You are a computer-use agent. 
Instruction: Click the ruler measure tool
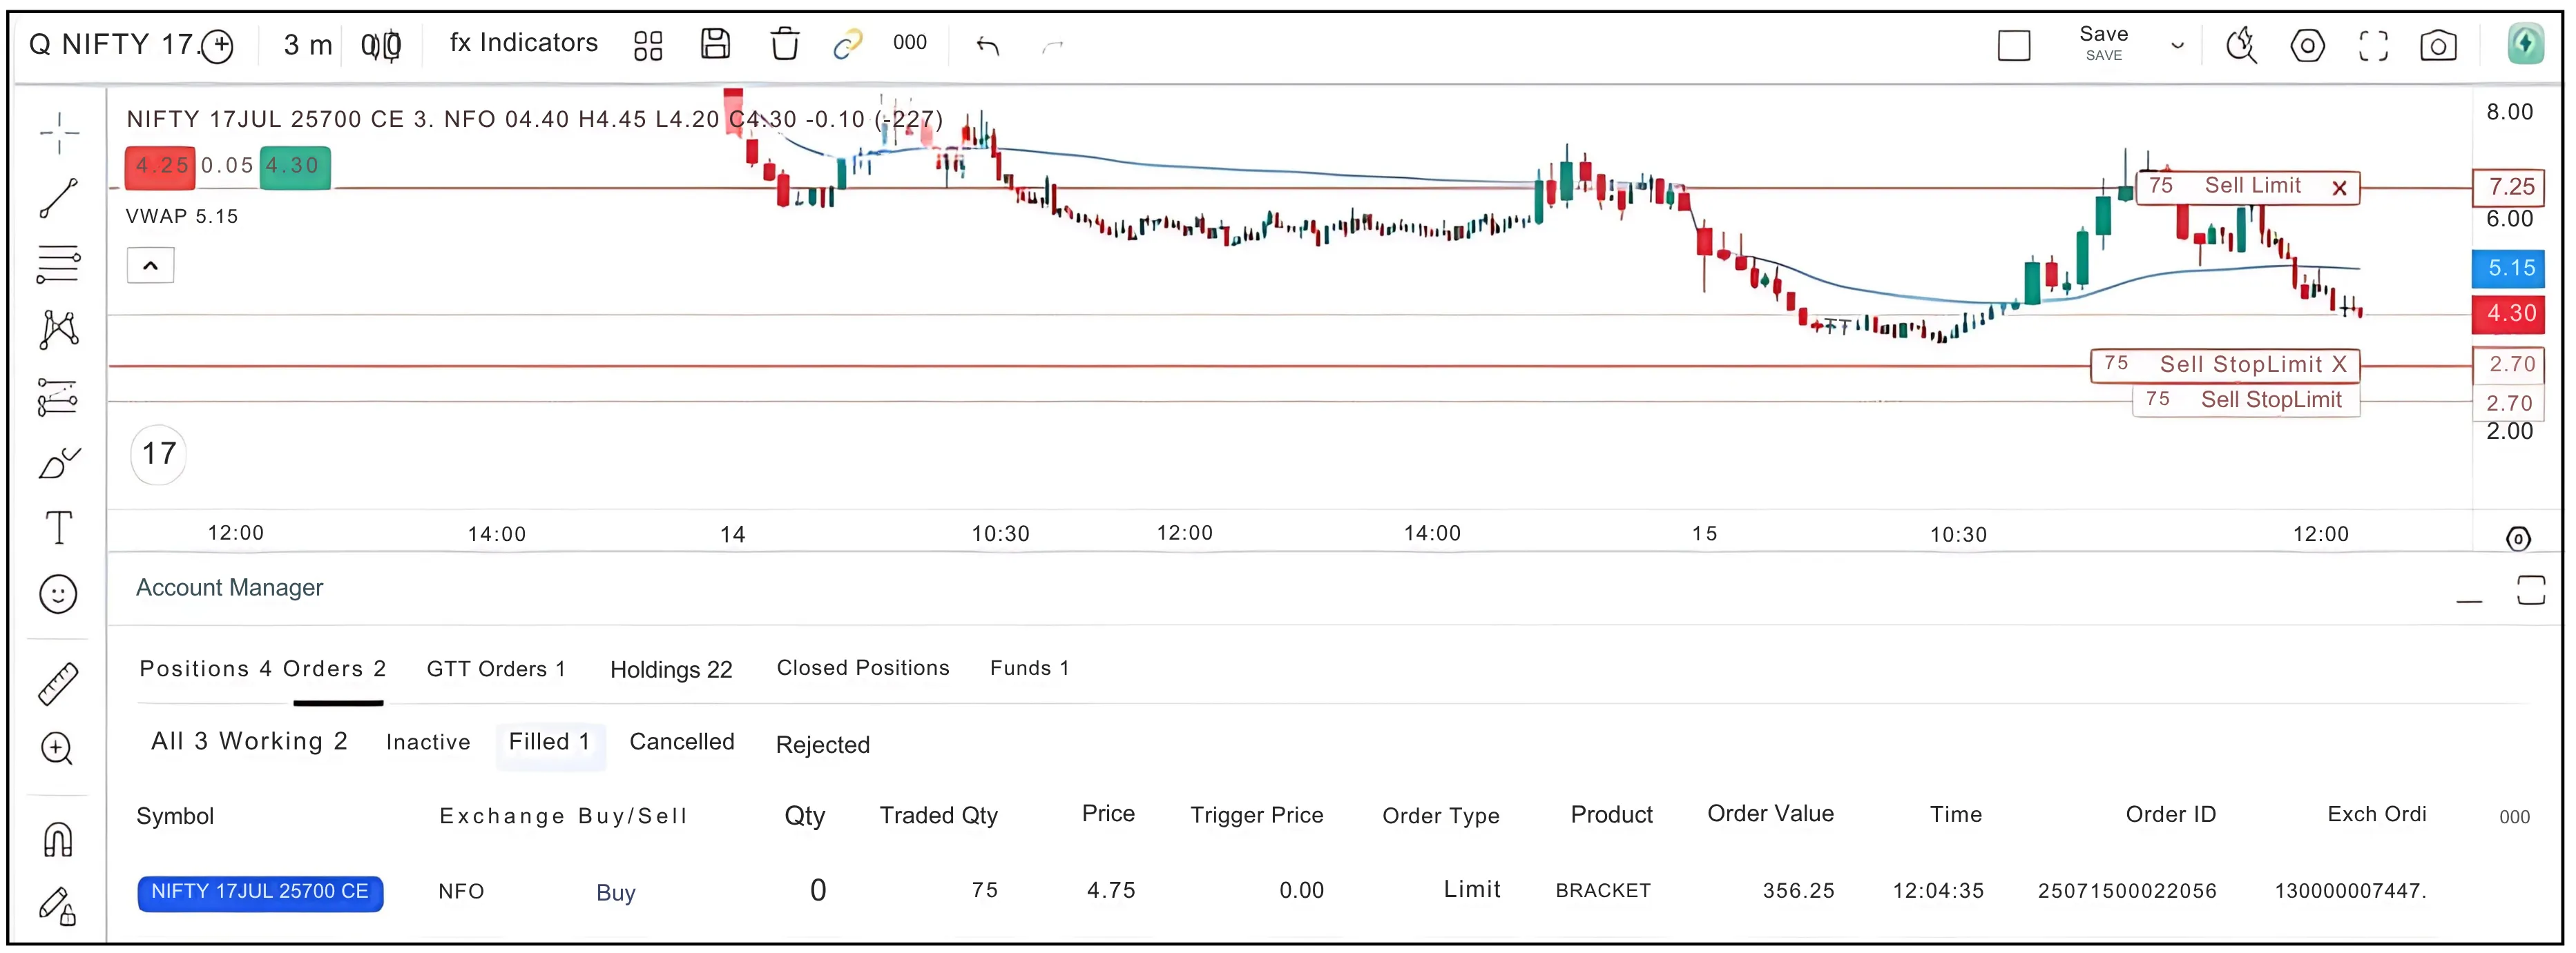click(x=58, y=685)
